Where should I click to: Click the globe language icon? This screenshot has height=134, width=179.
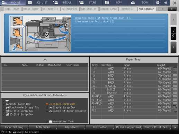click(158, 2)
